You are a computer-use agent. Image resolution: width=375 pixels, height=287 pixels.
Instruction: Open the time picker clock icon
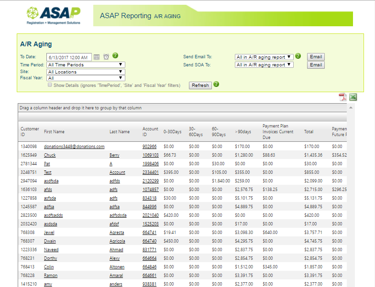coord(106,57)
